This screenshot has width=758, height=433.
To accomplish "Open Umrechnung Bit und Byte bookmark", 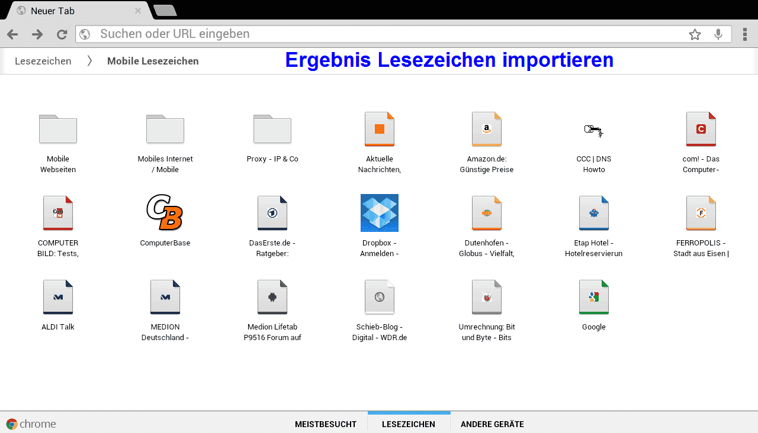I will click(x=487, y=312).
